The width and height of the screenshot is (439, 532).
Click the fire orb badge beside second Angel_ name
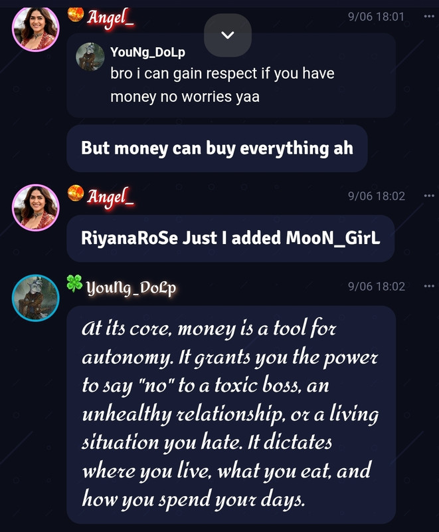point(76,193)
